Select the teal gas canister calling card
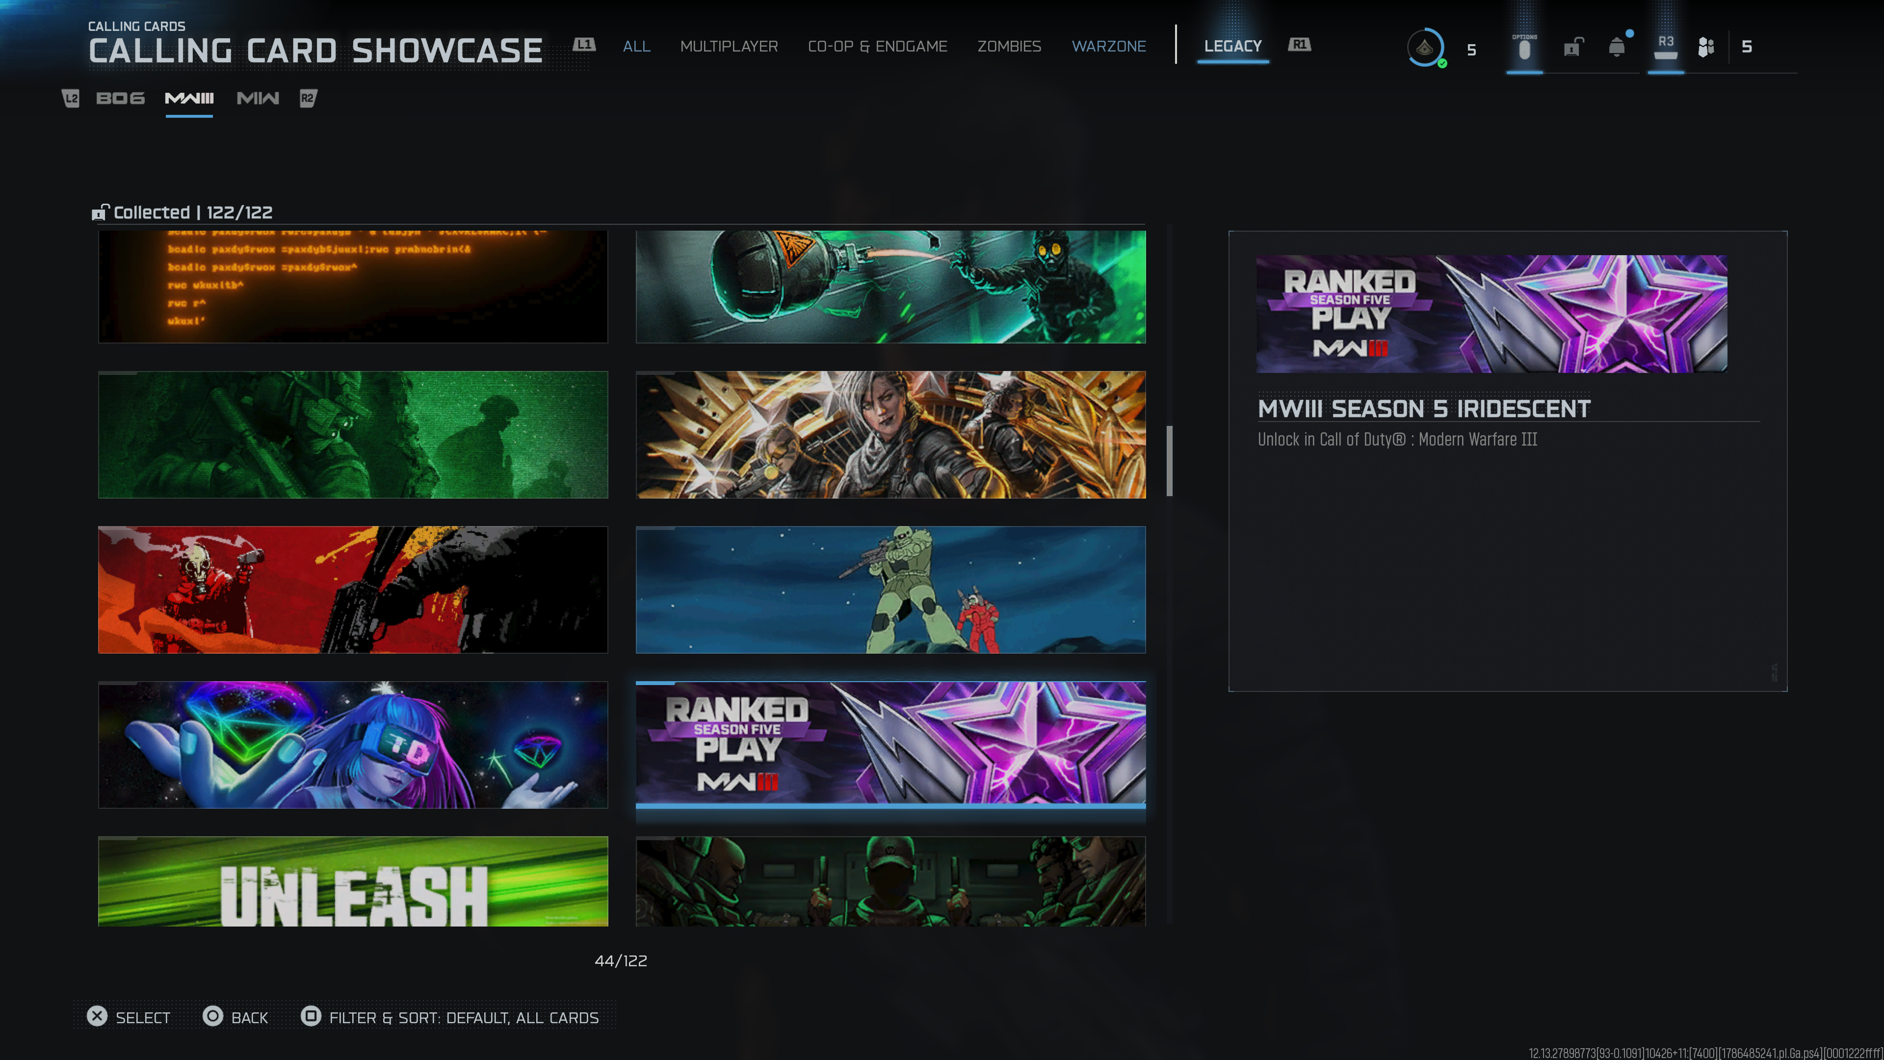 (891, 287)
